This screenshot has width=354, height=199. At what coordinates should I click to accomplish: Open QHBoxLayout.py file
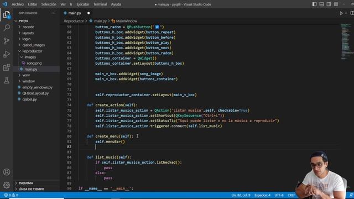[x=35, y=93]
